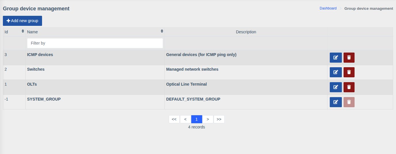Viewport: 396px width, 154px height.
Task: Delete the OLTs group
Action: 349,87
